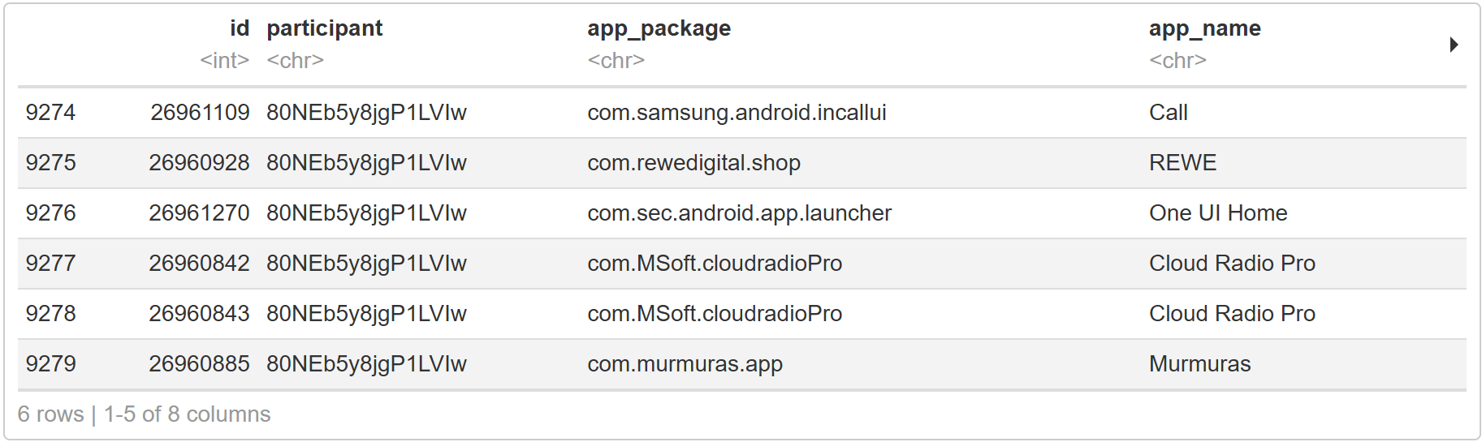The width and height of the screenshot is (1482, 442).
Task: Select the participant column header
Action: point(324,28)
